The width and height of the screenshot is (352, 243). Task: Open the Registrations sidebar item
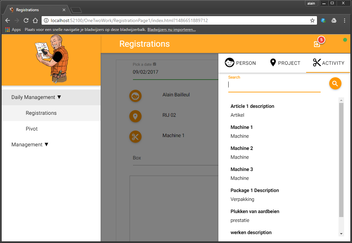click(51, 113)
